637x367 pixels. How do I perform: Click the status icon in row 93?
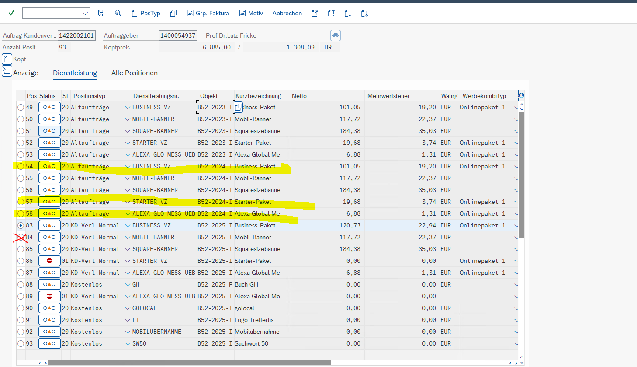[49, 343]
